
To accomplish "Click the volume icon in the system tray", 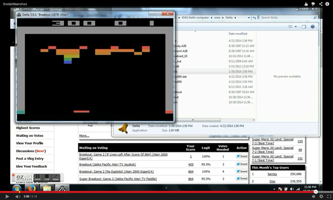I will pyautogui.click(x=292, y=189).
